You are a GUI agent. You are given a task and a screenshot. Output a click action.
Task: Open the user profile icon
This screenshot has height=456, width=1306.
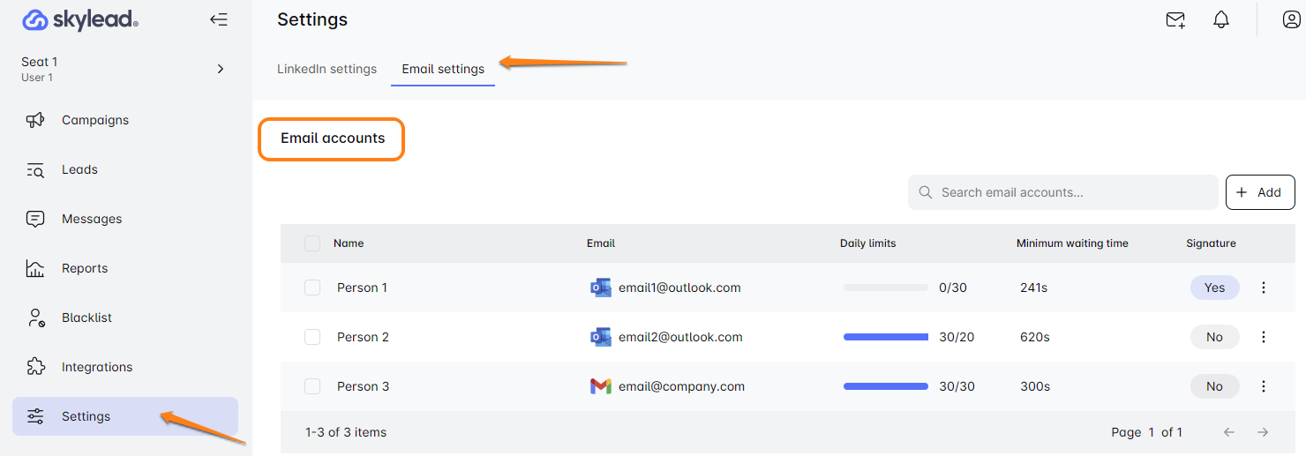coord(1291,20)
